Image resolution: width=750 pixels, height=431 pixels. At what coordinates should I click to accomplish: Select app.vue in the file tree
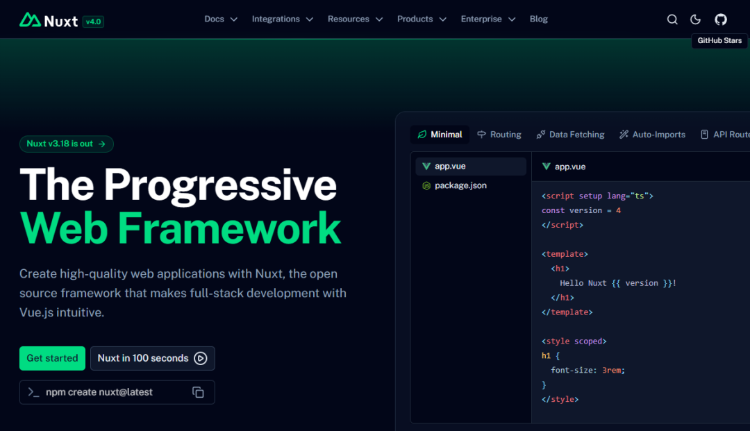[x=471, y=167]
